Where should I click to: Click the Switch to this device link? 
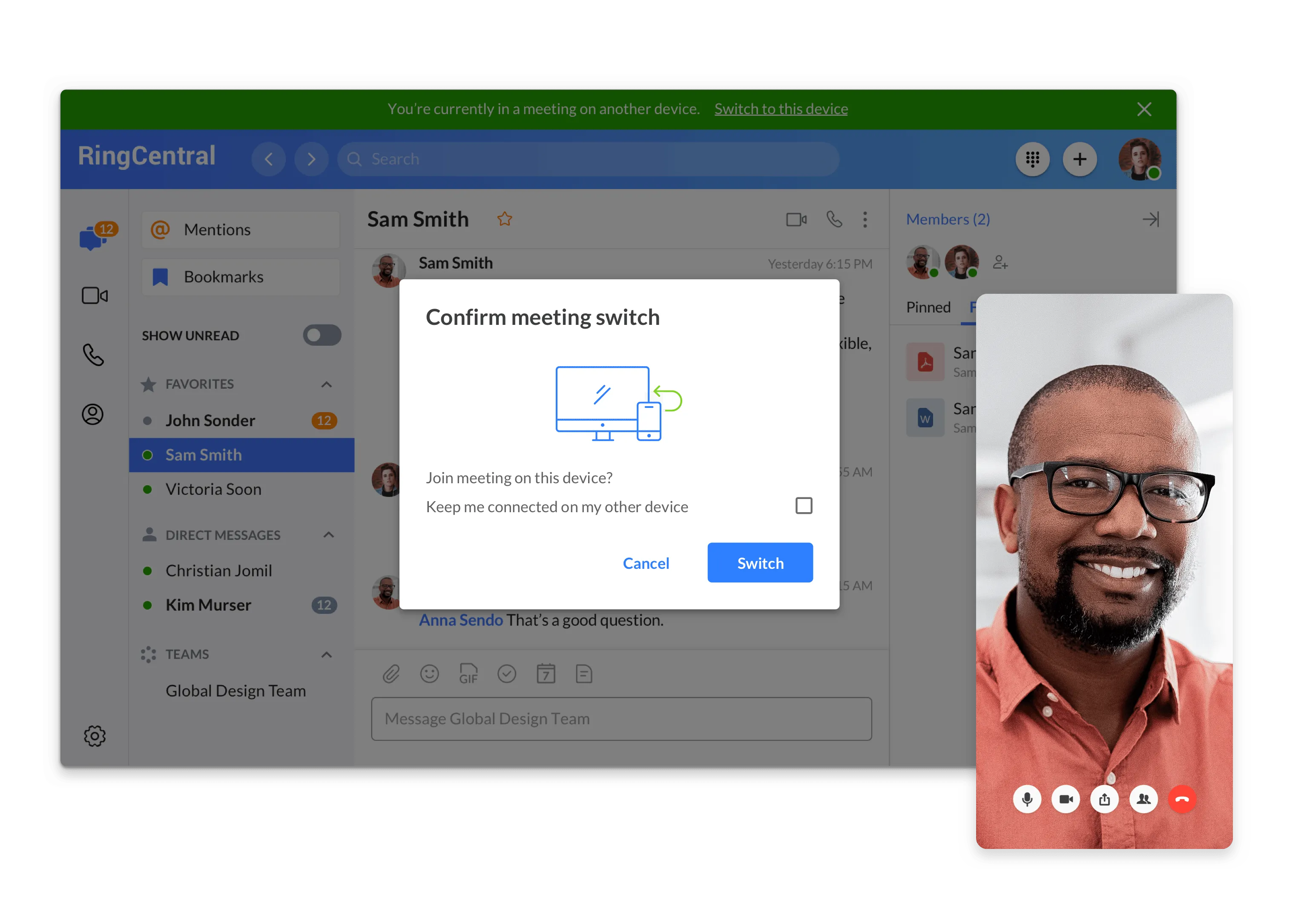(x=781, y=109)
